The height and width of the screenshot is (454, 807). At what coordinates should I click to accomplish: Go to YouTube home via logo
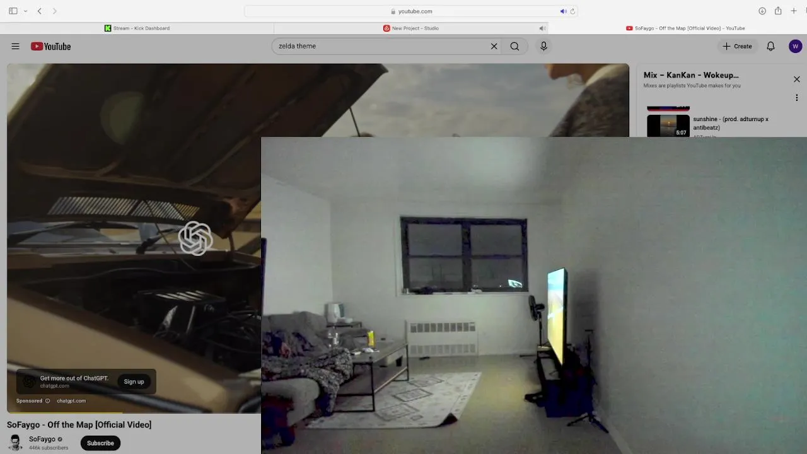50,46
